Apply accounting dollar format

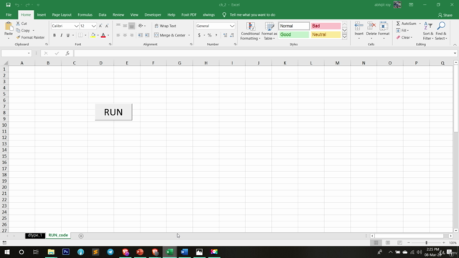[199, 35]
